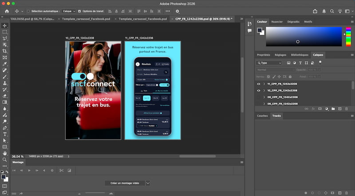Open the notifications bell icon

click(x=324, y=11)
